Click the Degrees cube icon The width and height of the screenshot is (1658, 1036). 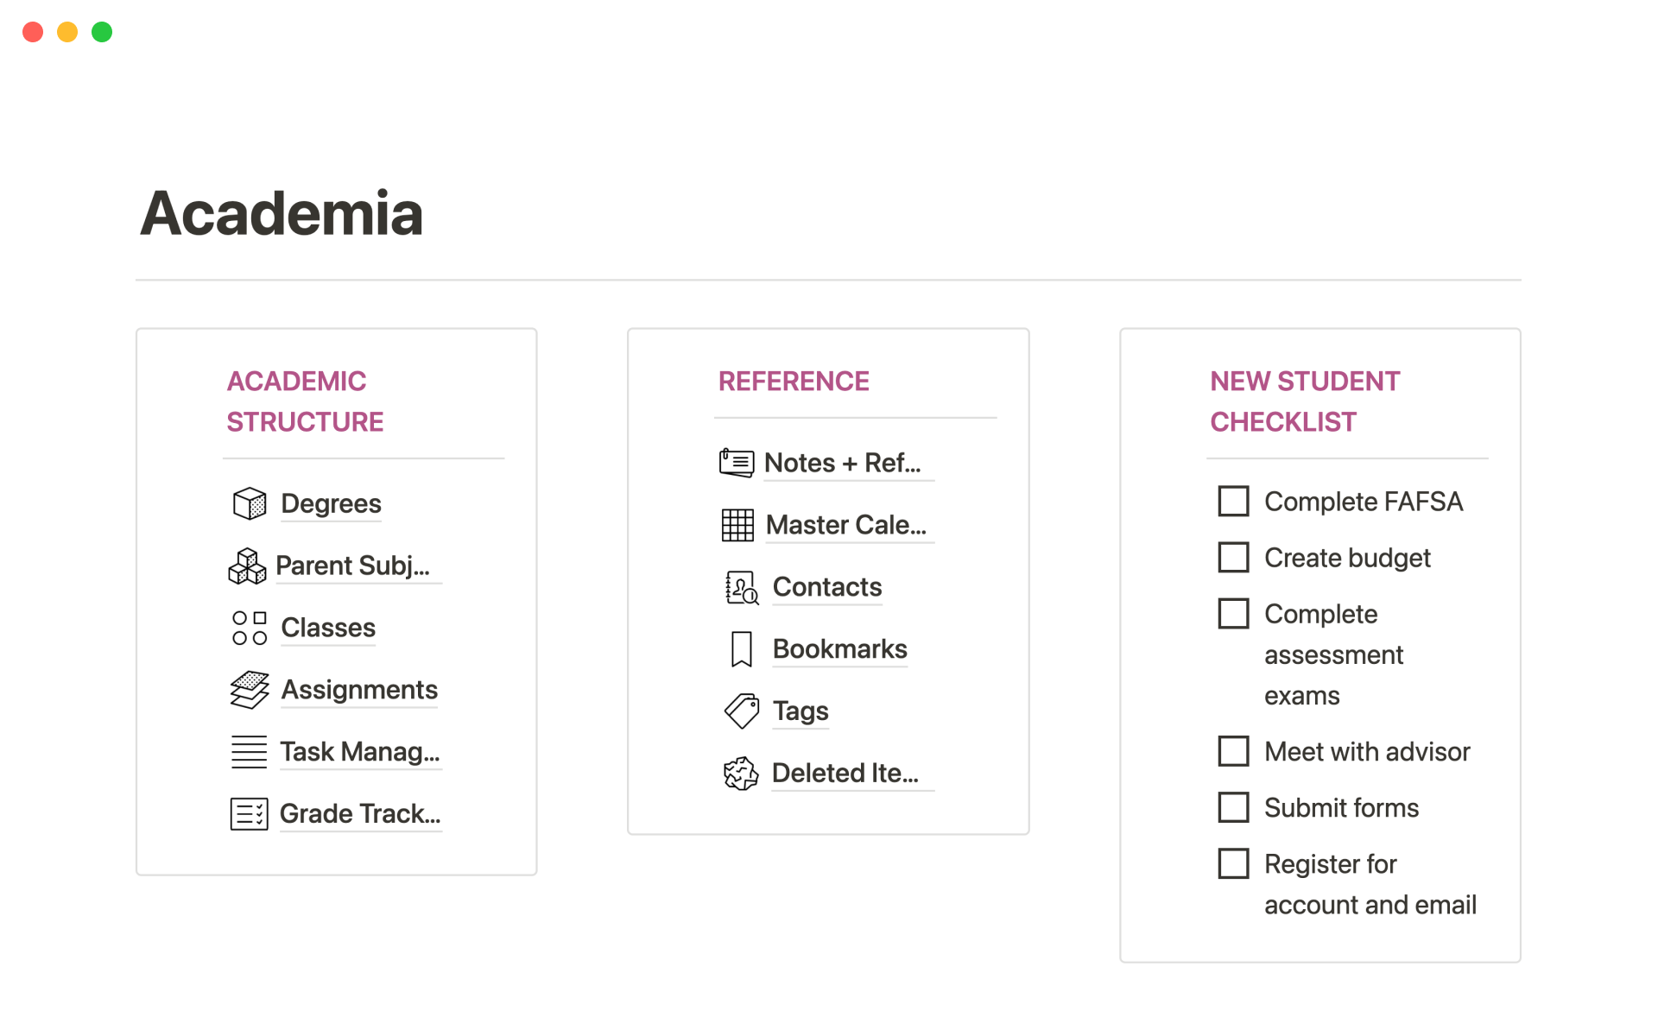250,503
